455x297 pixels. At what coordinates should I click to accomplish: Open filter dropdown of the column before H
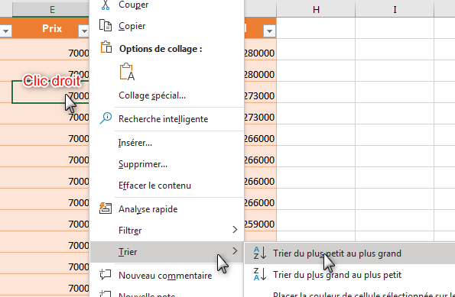point(269,31)
